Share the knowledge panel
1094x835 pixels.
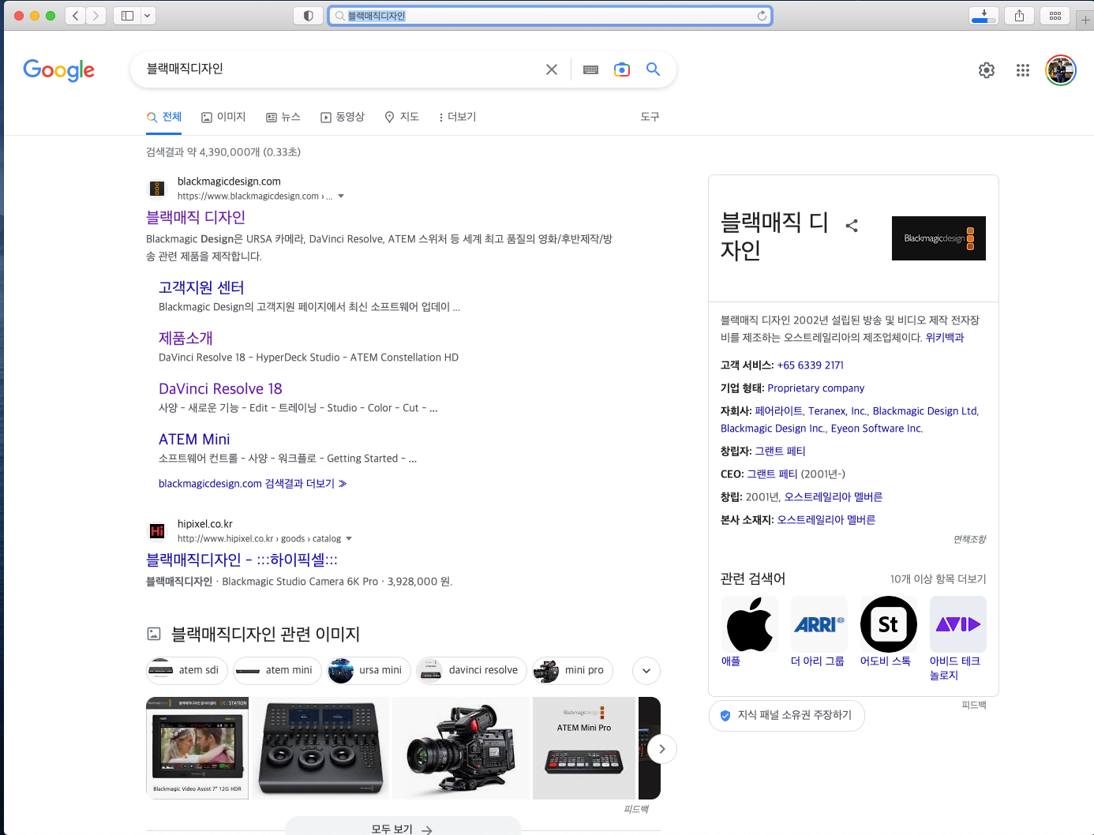(x=852, y=226)
